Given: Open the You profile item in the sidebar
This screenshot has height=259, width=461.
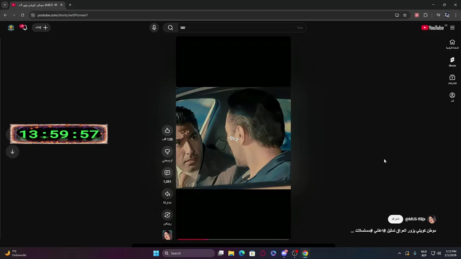Looking at the screenshot, I should pos(452,97).
